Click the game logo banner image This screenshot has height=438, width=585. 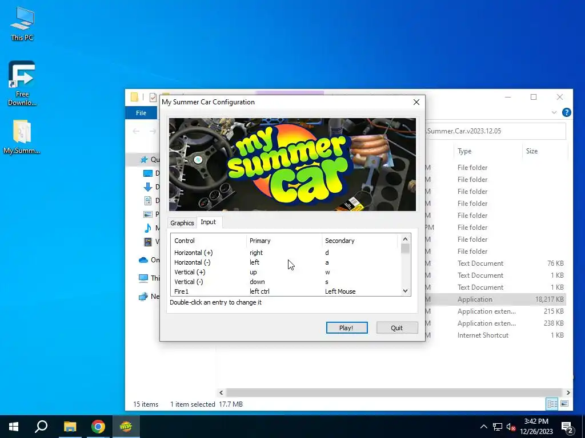click(292, 164)
